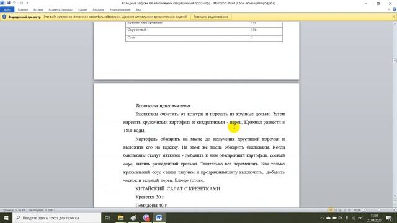The height and width of the screenshot is (223, 397).
Task: Click the Windows taskbar search field
Action: (x=56, y=217)
